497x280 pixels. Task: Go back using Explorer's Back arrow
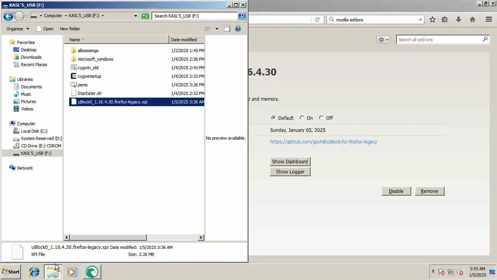(x=8, y=16)
